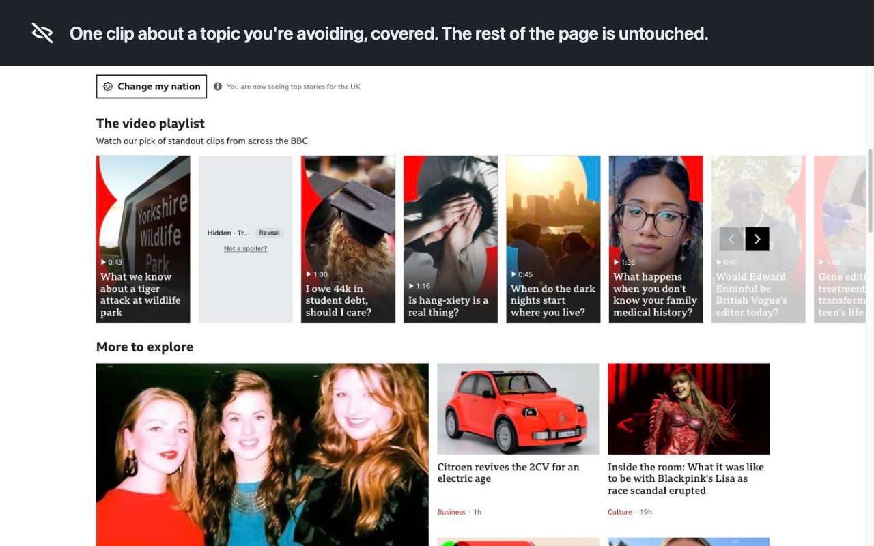The height and width of the screenshot is (546, 874).
Task: Open the Business section link
Action: point(451,512)
